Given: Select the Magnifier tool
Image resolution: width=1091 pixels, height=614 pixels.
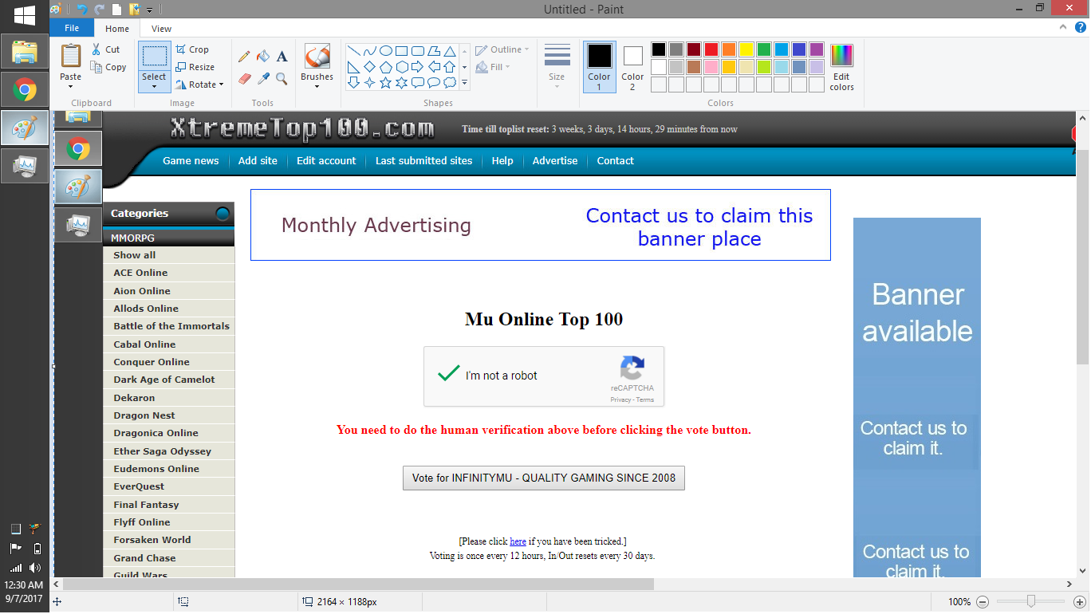Looking at the screenshot, I should (x=282, y=78).
